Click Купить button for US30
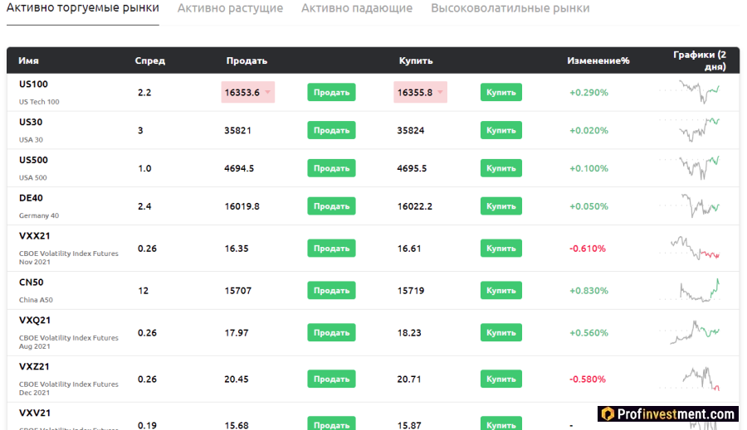747x430 pixels. (x=501, y=130)
